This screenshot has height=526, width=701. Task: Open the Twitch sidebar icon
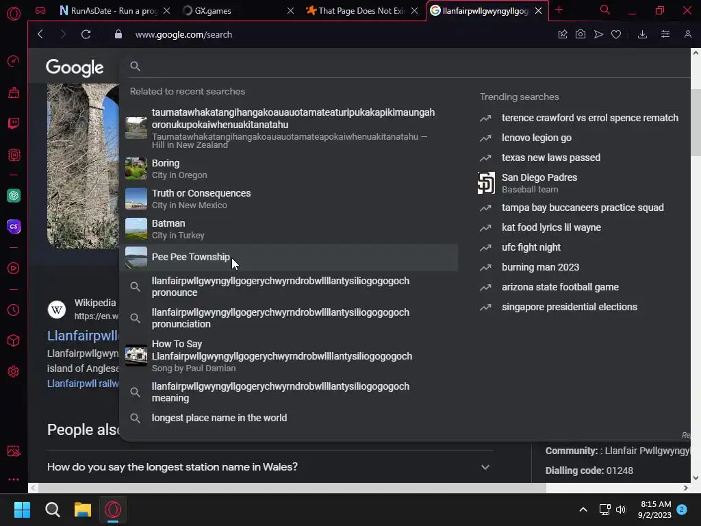click(14, 123)
